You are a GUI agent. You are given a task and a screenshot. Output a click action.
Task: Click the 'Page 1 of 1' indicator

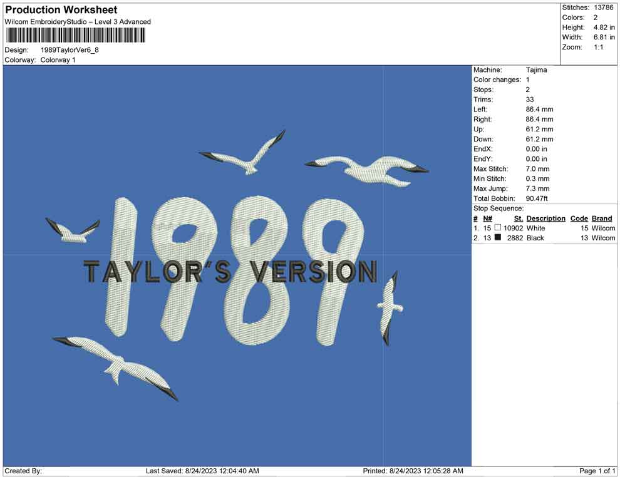597,471
